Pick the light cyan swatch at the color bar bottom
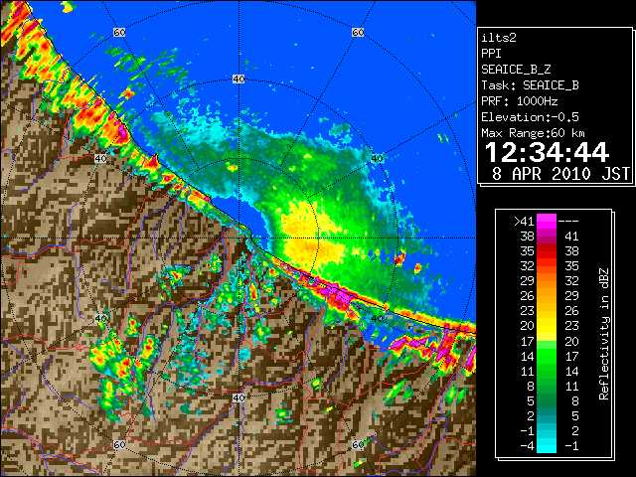This screenshot has height=477, width=636. coord(547,446)
